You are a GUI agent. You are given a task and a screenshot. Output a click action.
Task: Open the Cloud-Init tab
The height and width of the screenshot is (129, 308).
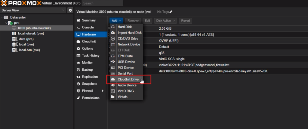point(89,42)
